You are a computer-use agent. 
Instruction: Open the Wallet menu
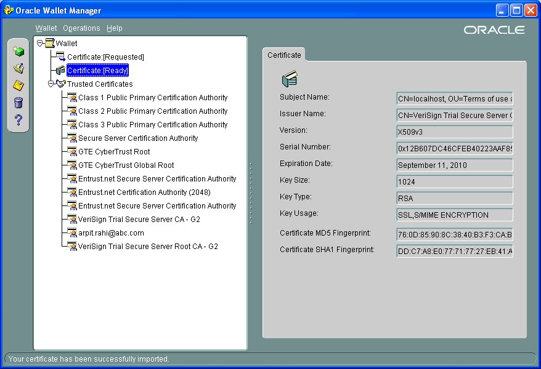pos(46,28)
